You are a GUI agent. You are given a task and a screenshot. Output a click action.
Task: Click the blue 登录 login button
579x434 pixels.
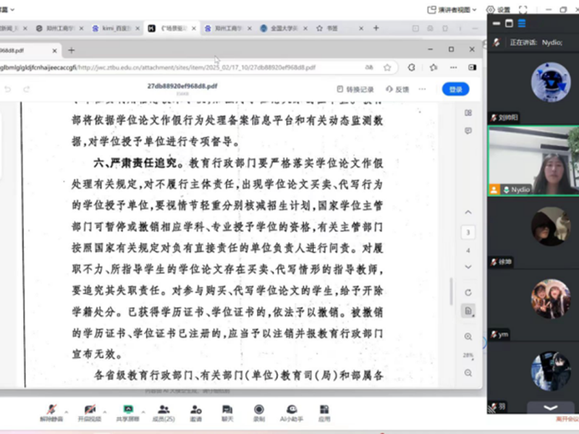click(x=455, y=89)
